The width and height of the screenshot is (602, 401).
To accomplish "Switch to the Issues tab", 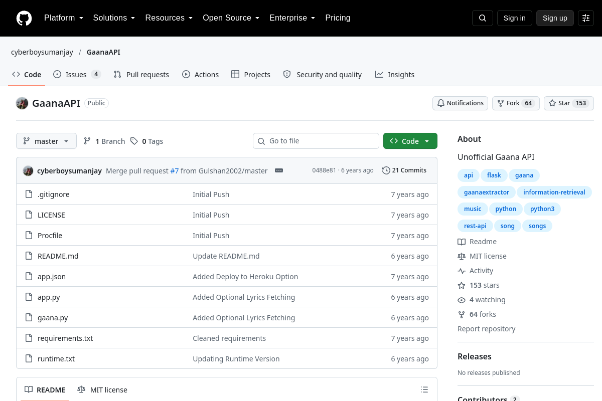I will click(x=77, y=74).
